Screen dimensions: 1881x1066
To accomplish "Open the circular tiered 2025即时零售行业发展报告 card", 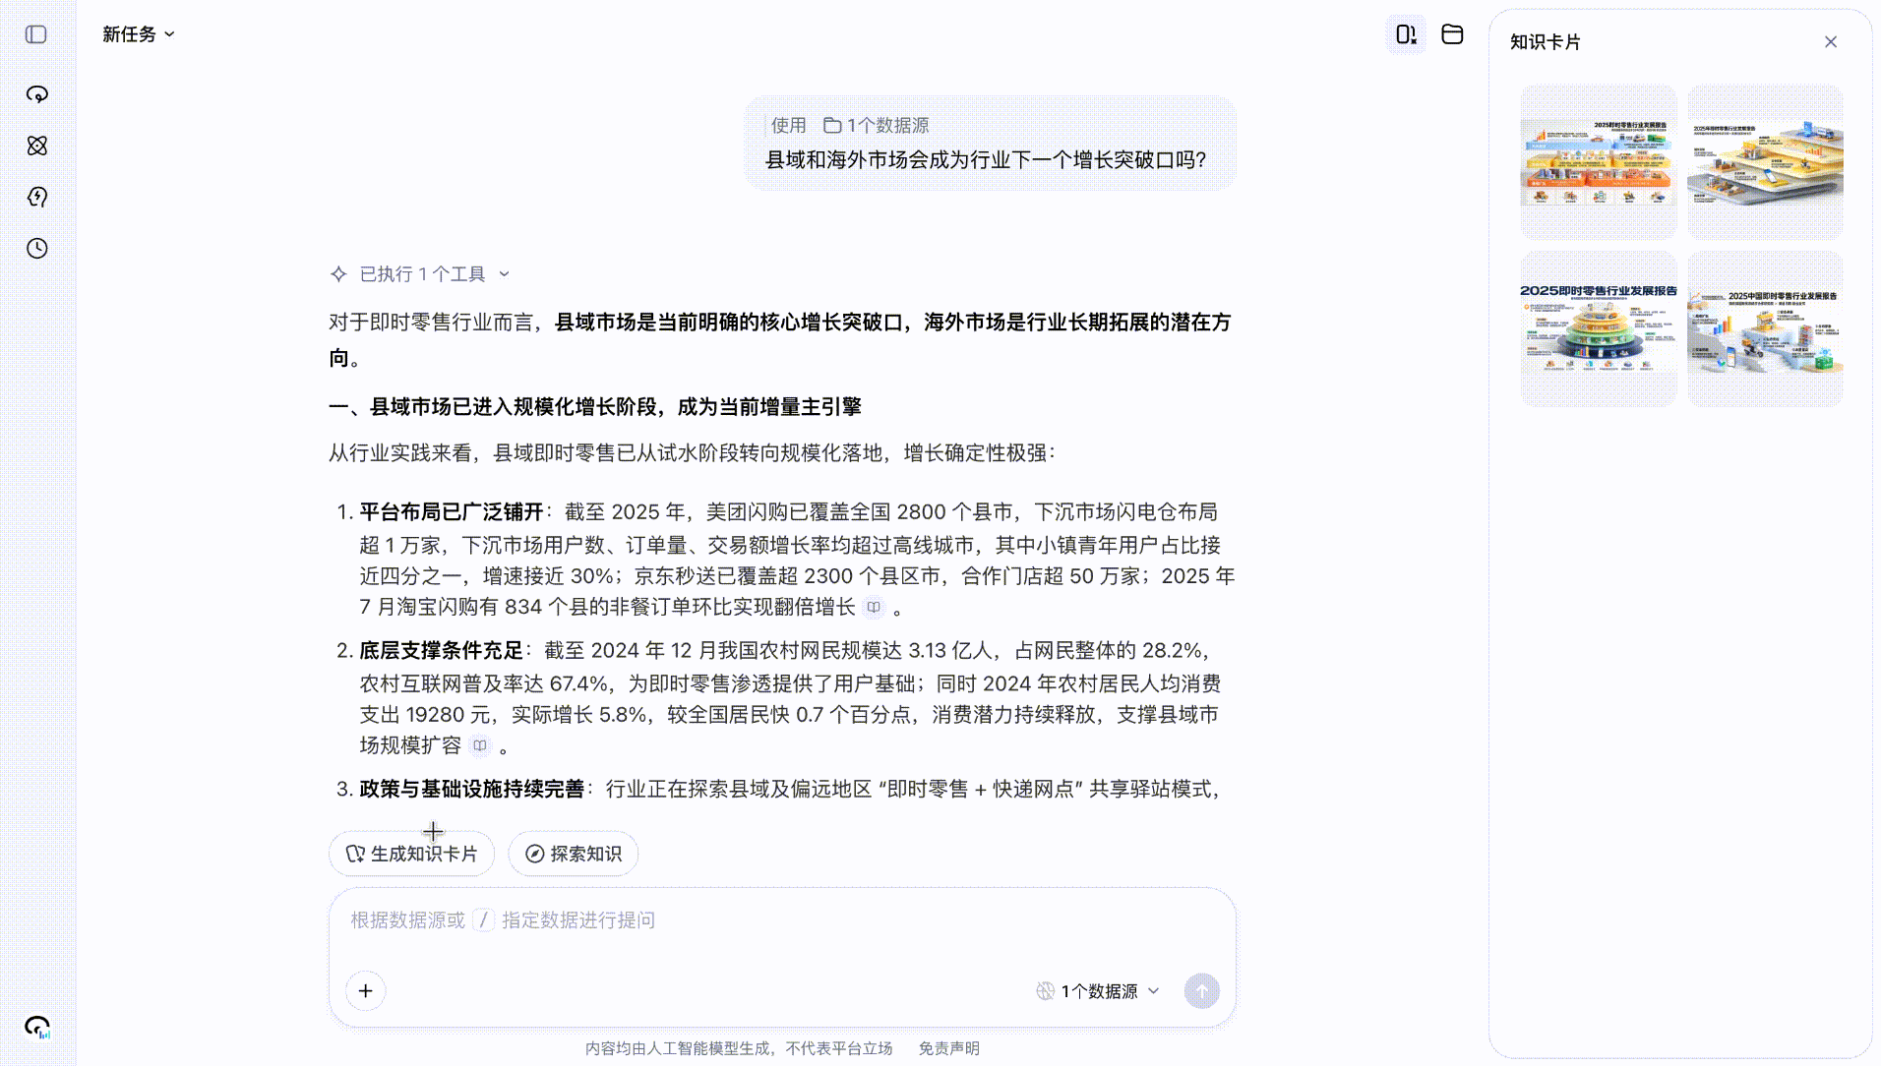I will [x=1598, y=329].
